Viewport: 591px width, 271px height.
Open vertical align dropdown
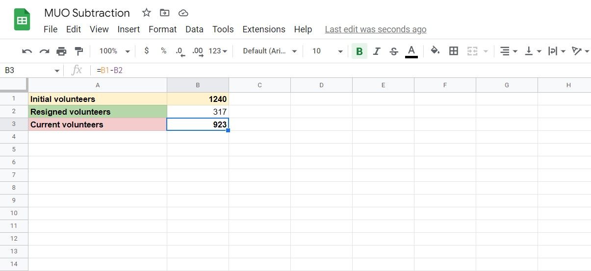point(533,51)
